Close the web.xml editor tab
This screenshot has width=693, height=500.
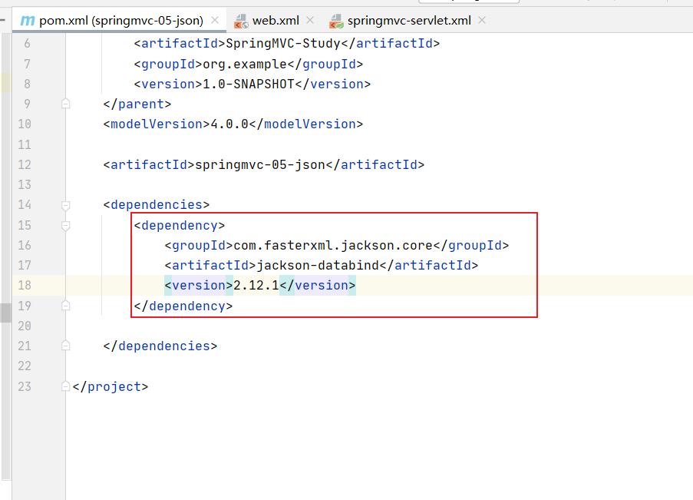309,21
